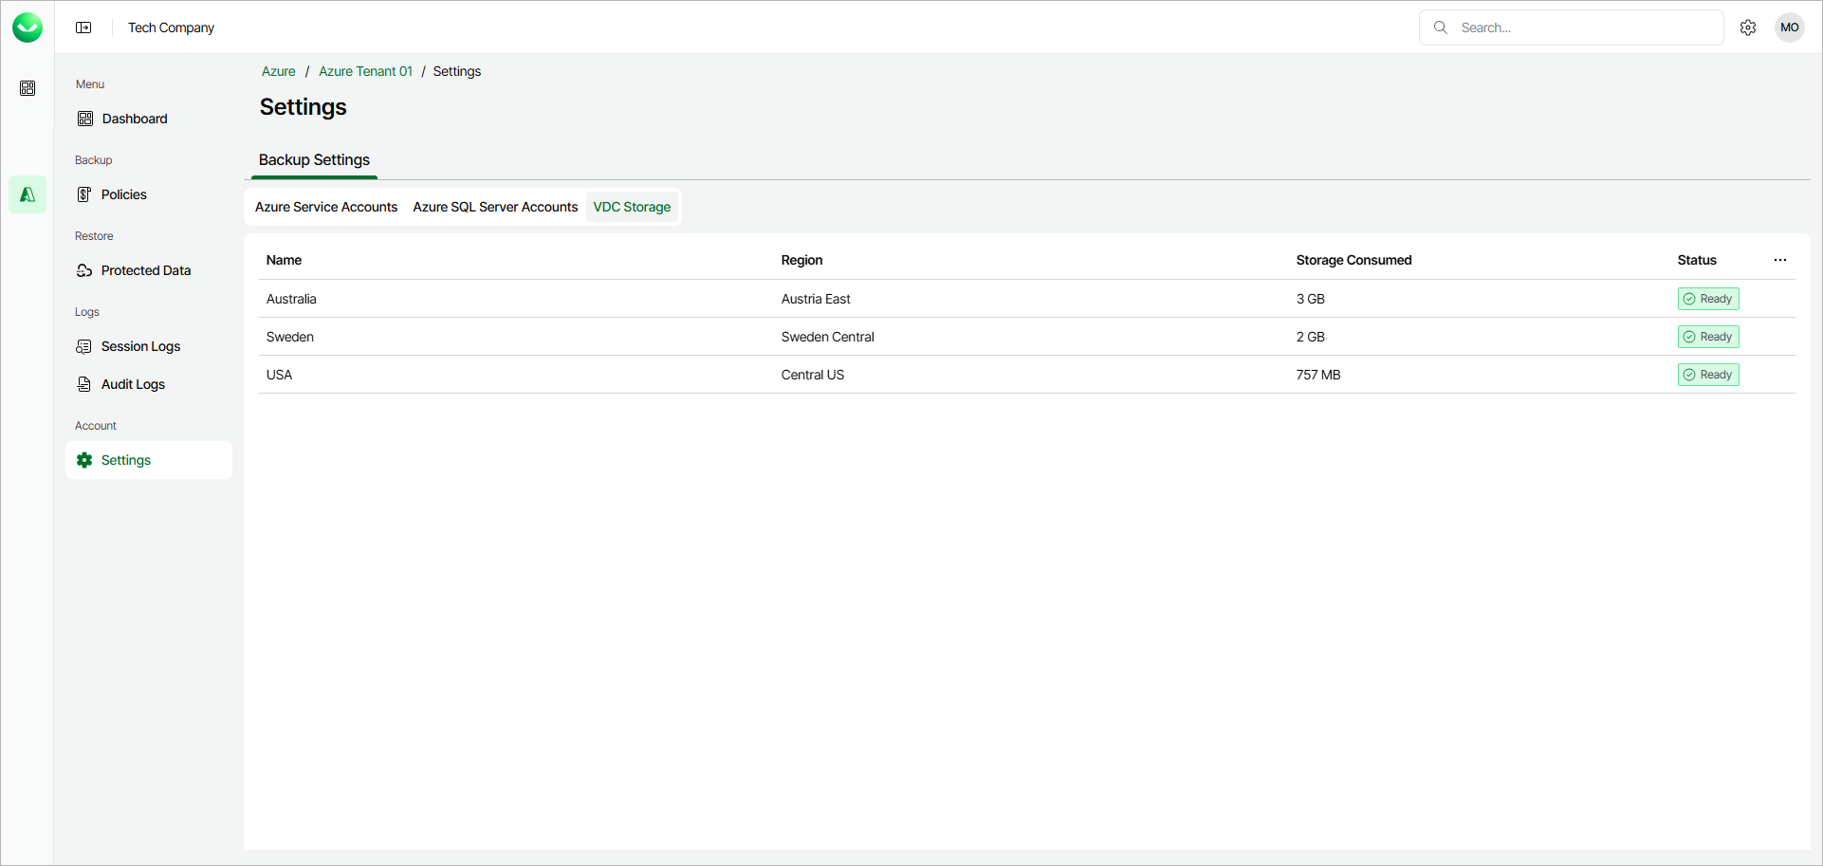Viewport: 1823px width, 866px height.
Task: Open Protected Data page
Action: pyautogui.click(x=145, y=270)
